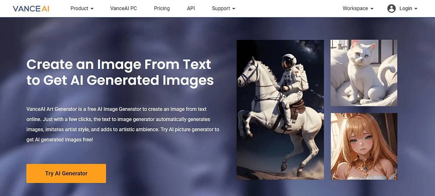Expand the Support dropdown menu
Screen dimensions: 435x196
tap(223, 8)
